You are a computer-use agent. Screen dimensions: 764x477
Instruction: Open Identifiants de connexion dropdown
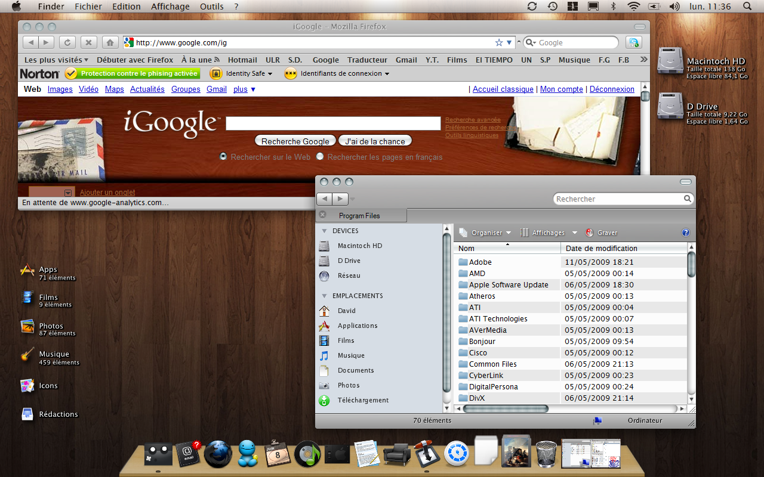(x=387, y=74)
